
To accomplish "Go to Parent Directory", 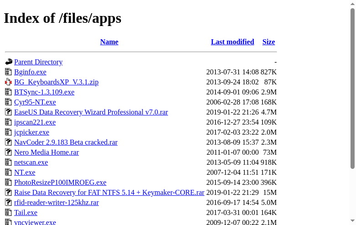I will click(38, 62).
